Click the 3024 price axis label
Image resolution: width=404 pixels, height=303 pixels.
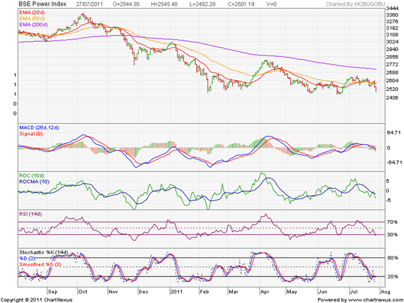[392, 42]
